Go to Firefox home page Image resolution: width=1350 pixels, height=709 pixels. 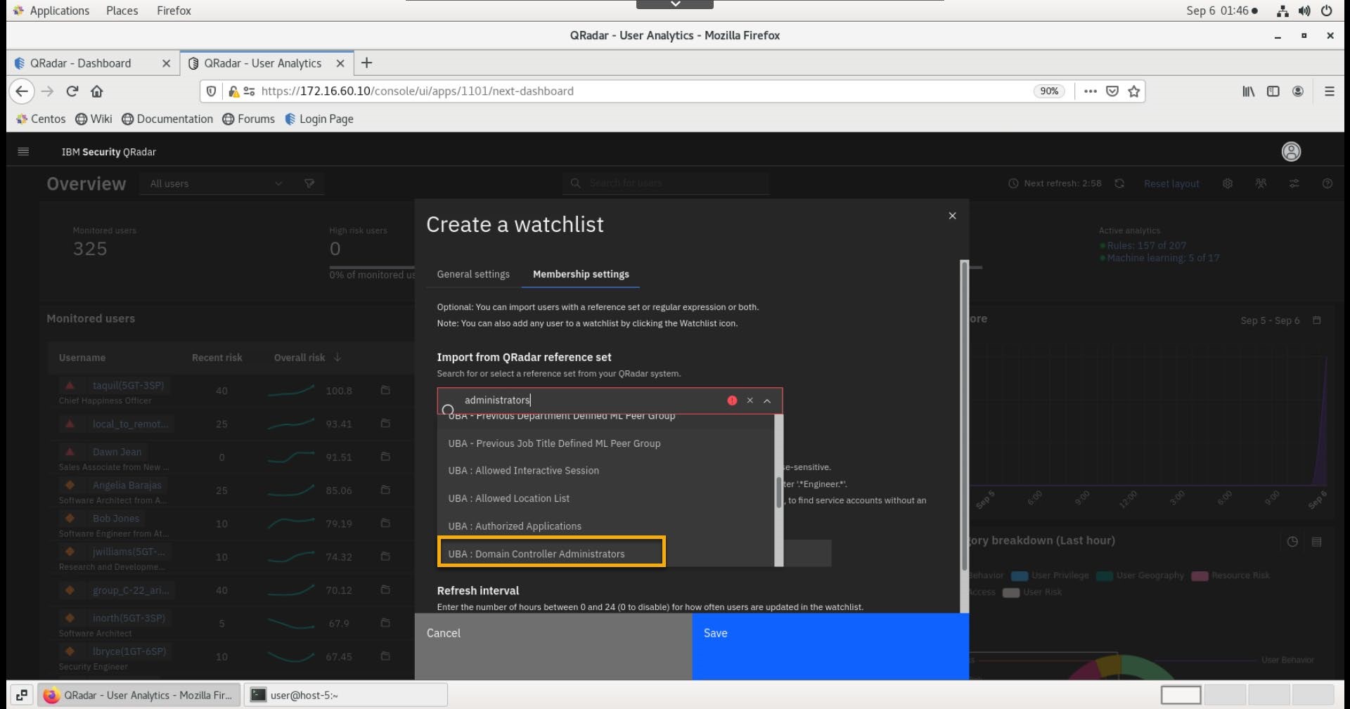97,91
